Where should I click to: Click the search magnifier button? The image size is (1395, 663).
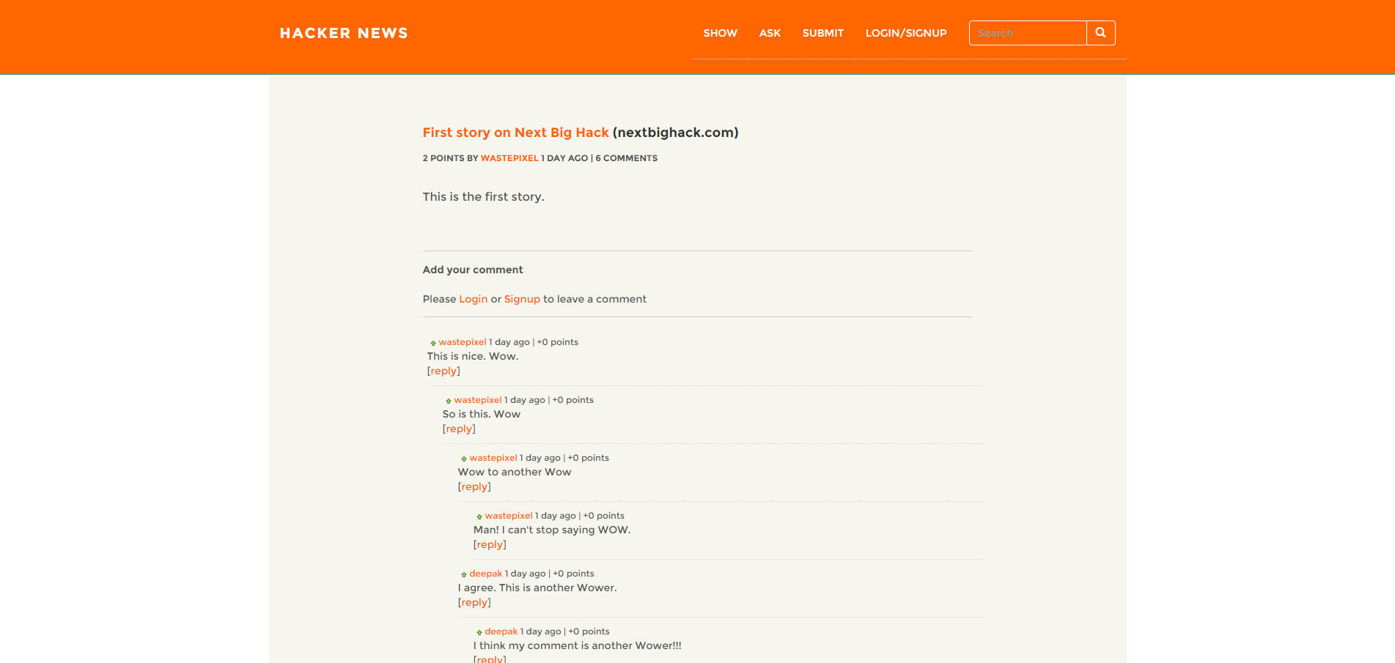click(x=1100, y=33)
